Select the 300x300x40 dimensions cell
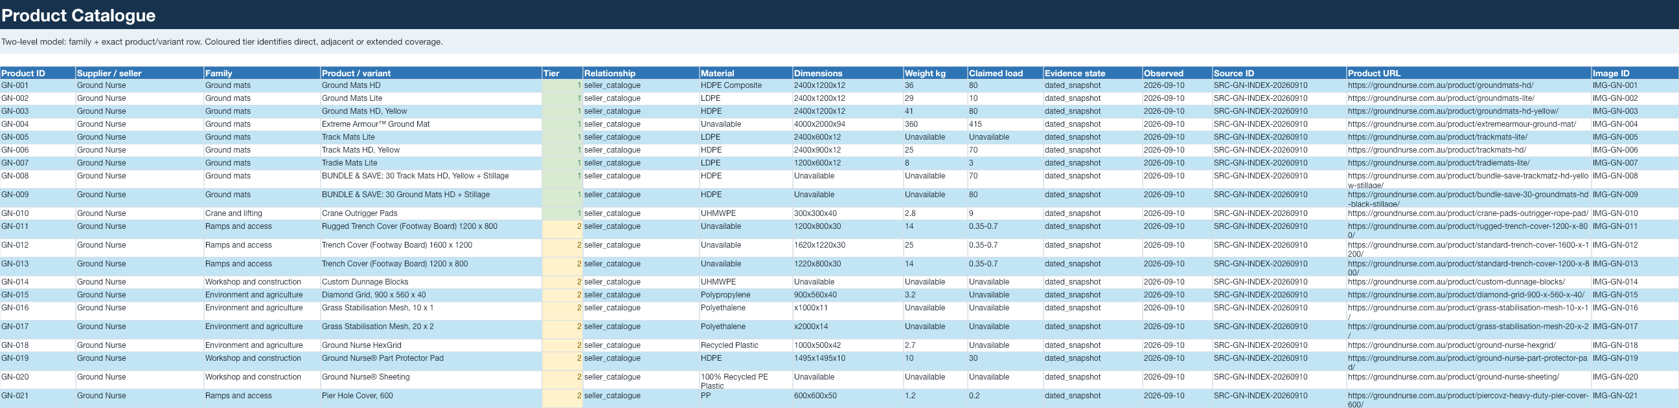1679x408 pixels. pos(847,213)
